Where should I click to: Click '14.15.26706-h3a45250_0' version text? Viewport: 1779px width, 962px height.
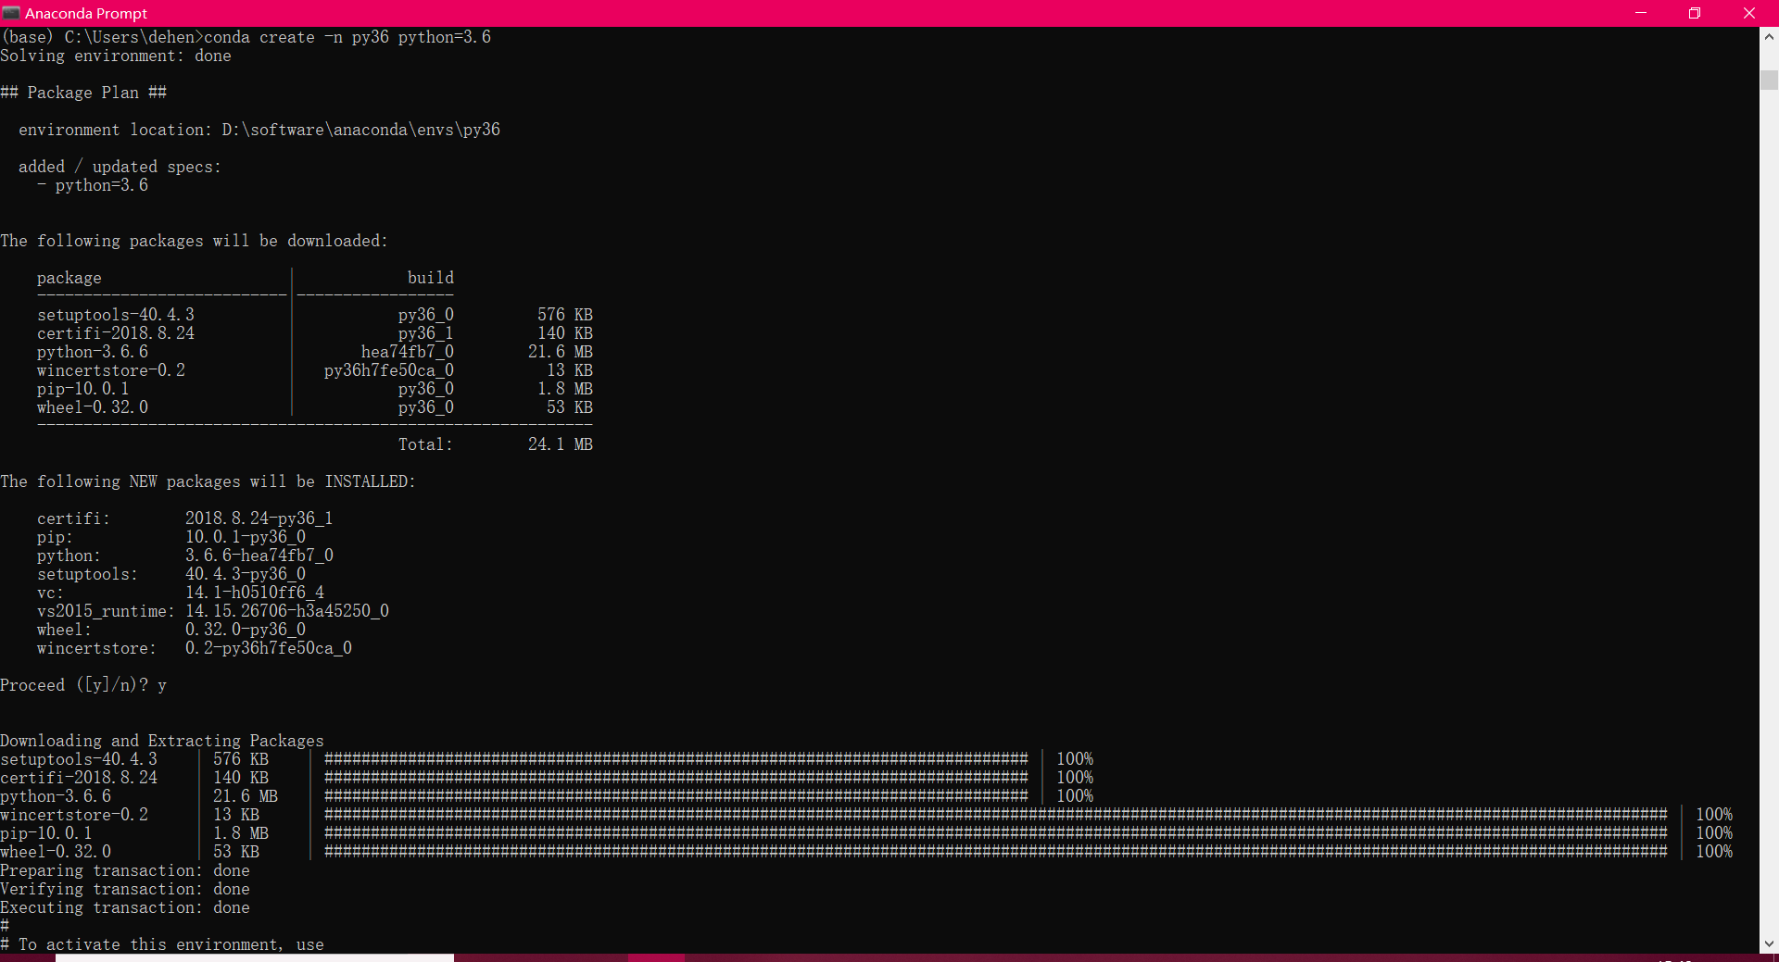pos(287,611)
